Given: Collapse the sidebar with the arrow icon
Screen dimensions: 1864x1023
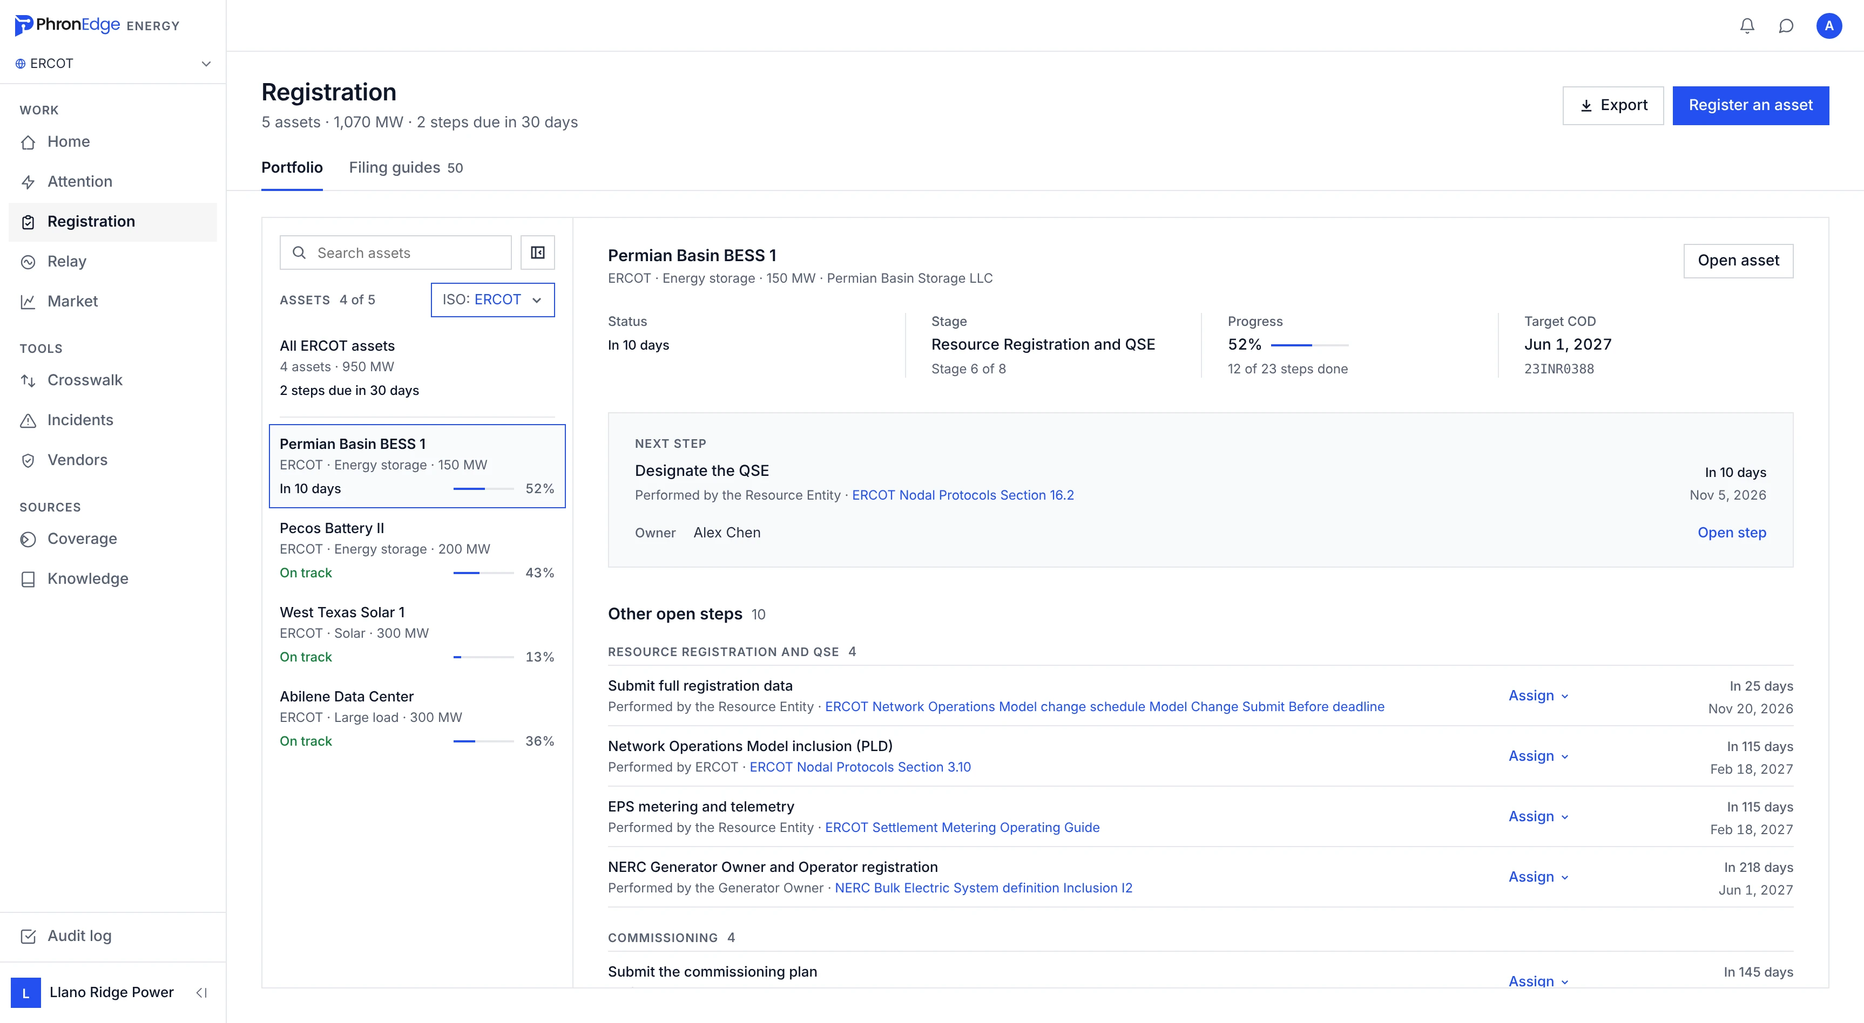Looking at the screenshot, I should coord(202,993).
